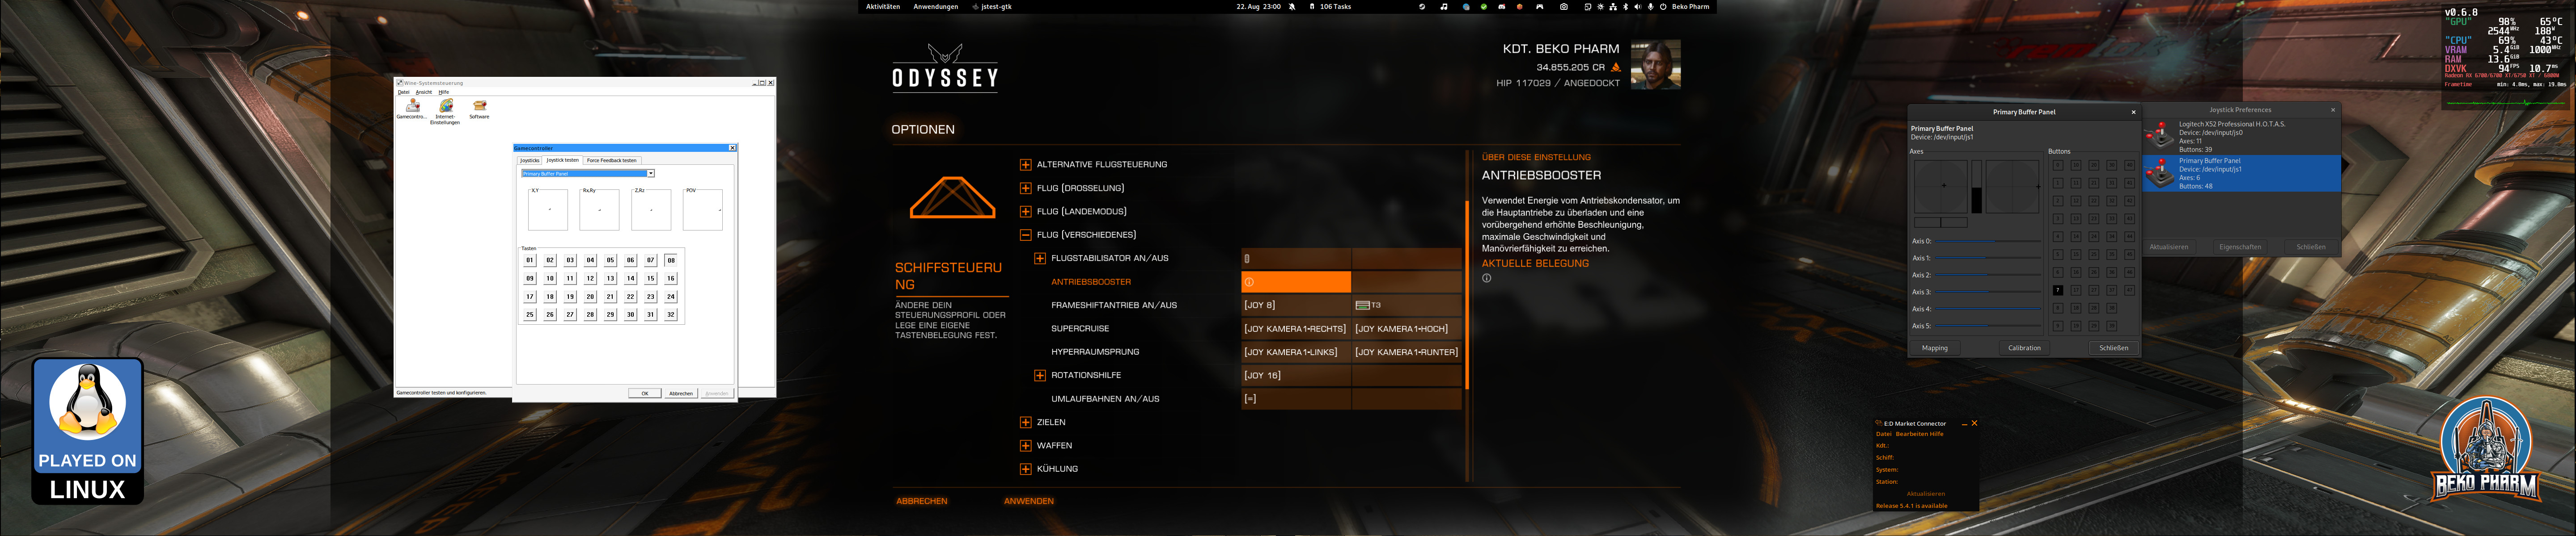Click the info icon under Aktuelle Belegung
This screenshot has width=2576, height=536.
point(1487,278)
